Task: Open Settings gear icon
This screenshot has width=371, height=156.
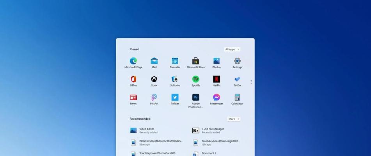Action: tap(237, 63)
